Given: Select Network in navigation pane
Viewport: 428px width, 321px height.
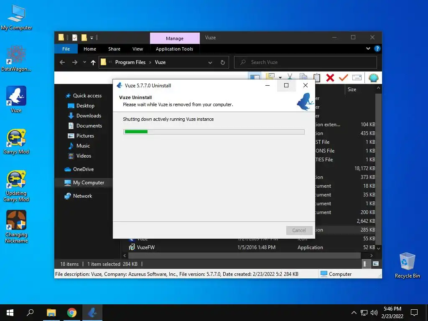Looking at the screenshot, I should pos(82,196).
